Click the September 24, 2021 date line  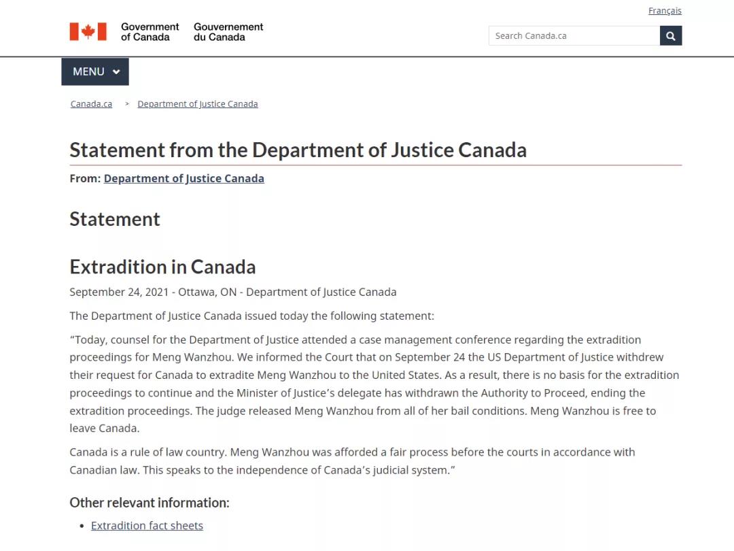tap(233, 292)
